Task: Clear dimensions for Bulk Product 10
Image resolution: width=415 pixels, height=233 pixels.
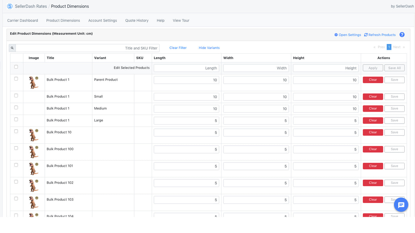Action: (373, 132)
